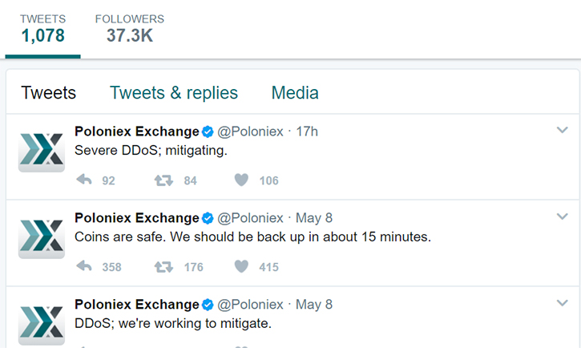Click verified badge on the 17h tweet
The height and width of the screenshot is (348, 581).
pos(208,132)
